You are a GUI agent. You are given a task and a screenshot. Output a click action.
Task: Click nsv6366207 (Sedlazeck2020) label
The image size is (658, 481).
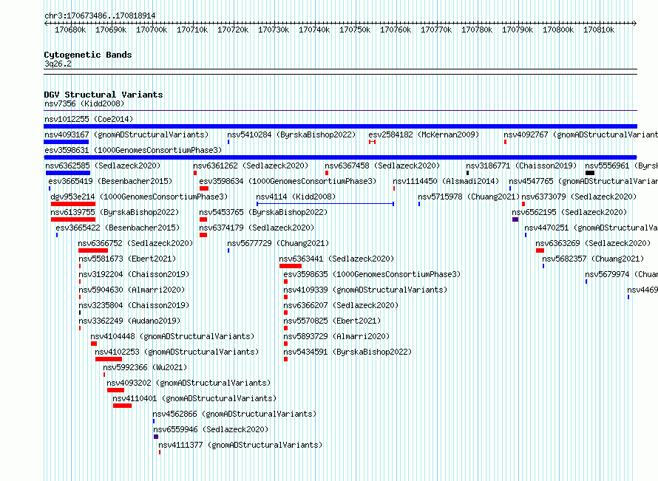click(x=341, y=305)
